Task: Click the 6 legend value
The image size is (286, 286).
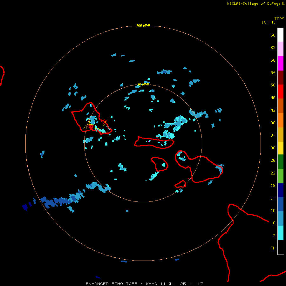Action: pyautogui.click(x=274, y=223)
